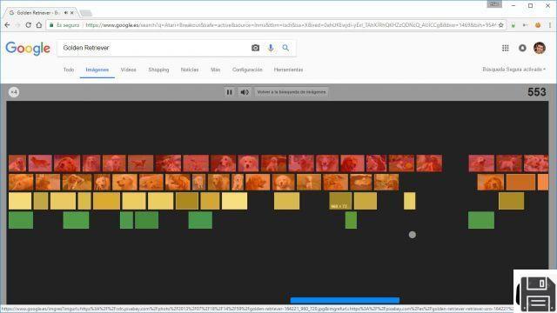The width and height of the screenshot is (557, 313).
Task: Select the Todo search tab
Action: point(69,70)
